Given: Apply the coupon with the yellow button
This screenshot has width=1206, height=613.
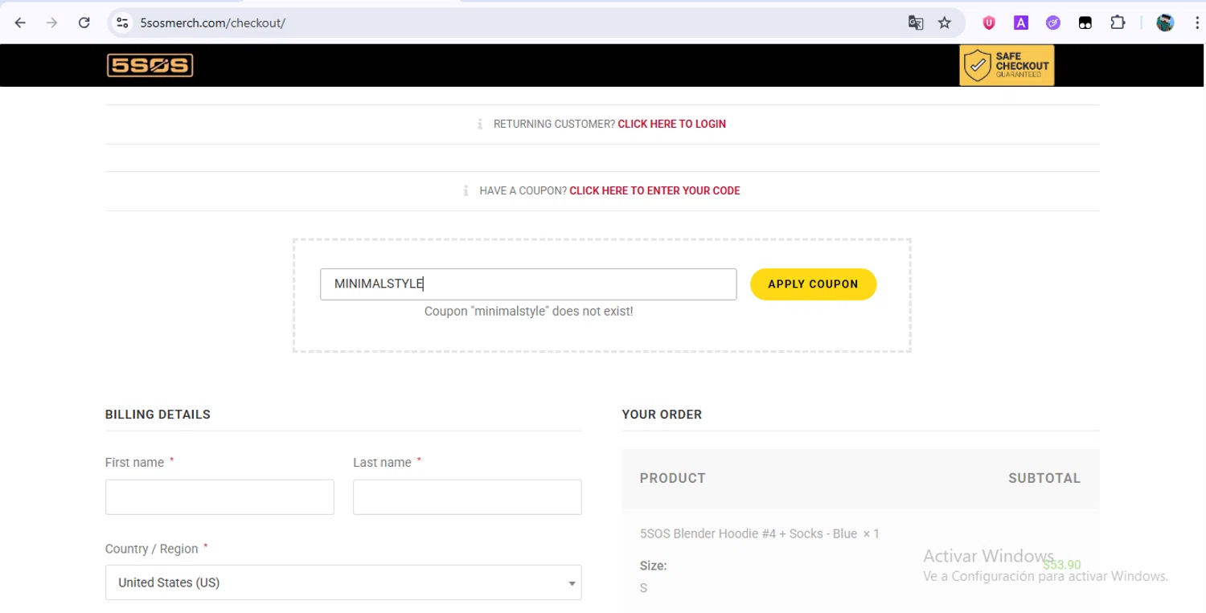Looking at the screenshot, I should point(813,284).
